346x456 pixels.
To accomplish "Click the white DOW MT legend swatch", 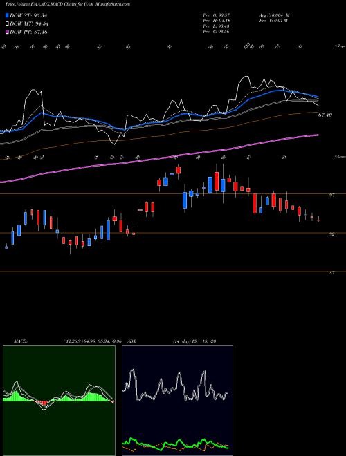I will [8, 24].
